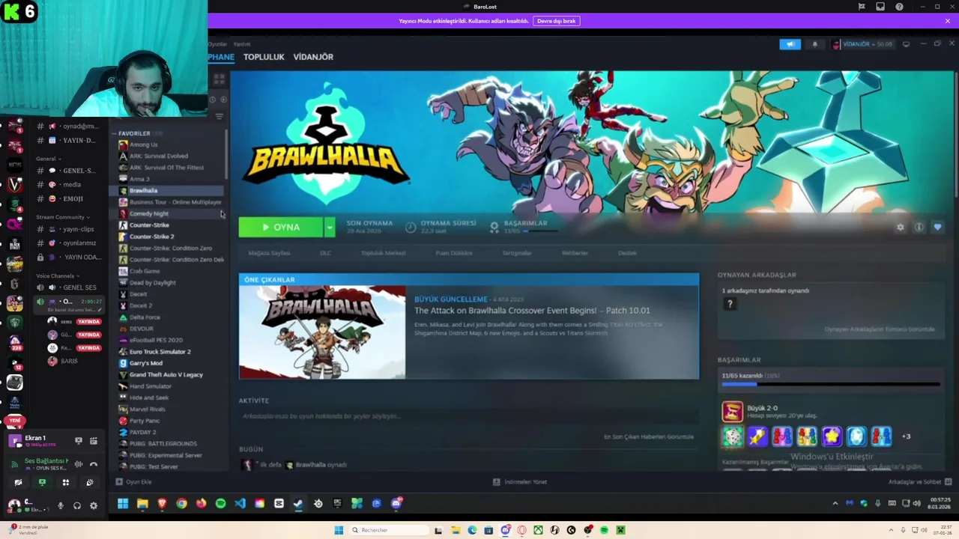Open Topluluk Merkezi link
Screen dimensions: 959x539
click(x=383, y=253)
